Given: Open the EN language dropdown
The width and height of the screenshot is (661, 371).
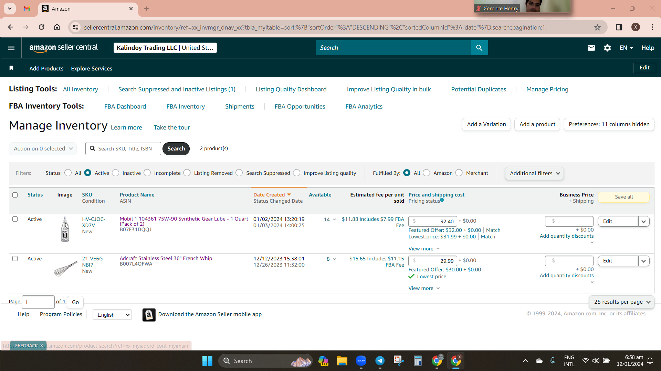Looking at the screenshot, I should pyautogui.click(x=626, y=48).
